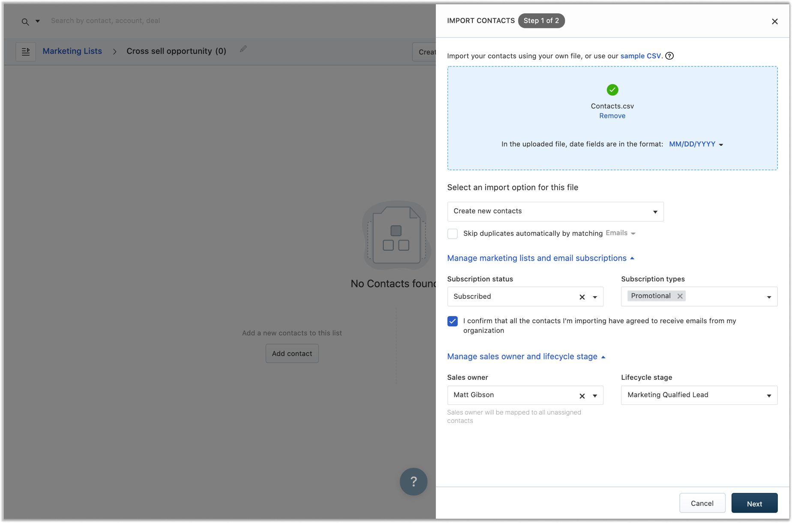Click Next to continue import
This screenshot has width=792, height=523.
(754, 503)
